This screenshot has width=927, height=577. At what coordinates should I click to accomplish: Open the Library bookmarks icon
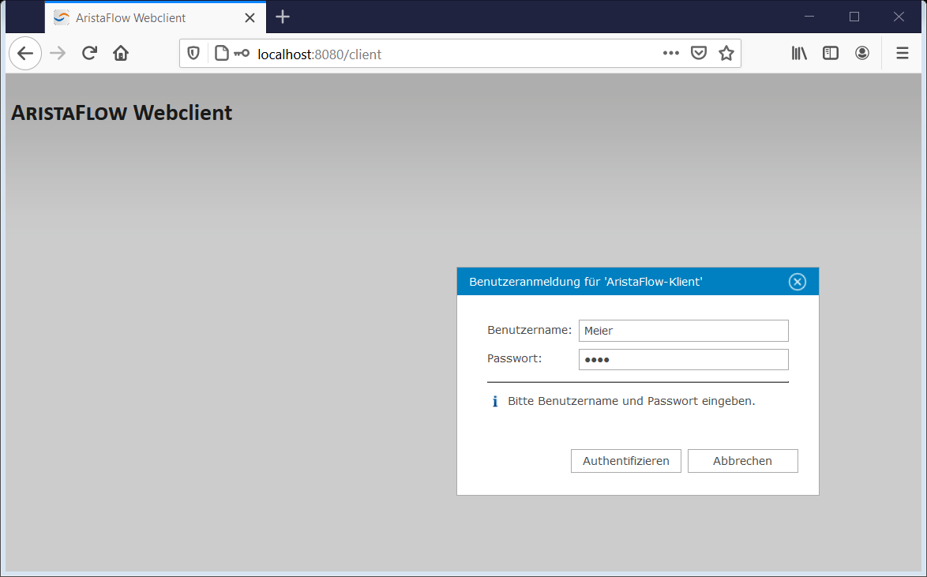click(800, 54)
